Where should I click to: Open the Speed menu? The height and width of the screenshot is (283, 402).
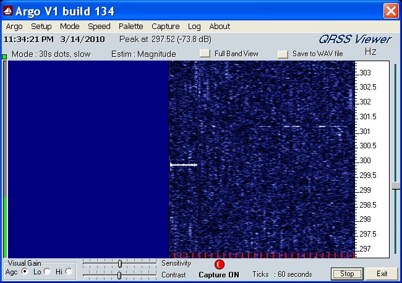[x=99, y=27]
